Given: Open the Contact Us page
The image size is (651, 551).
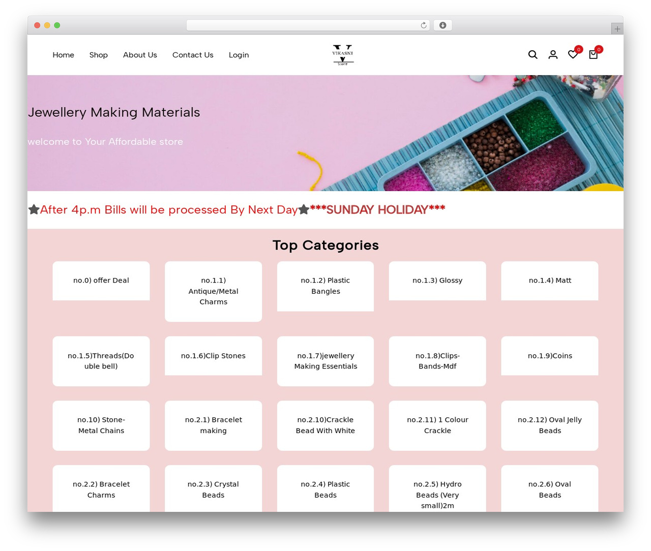Looking at the screenshot, I should [193, 55].
